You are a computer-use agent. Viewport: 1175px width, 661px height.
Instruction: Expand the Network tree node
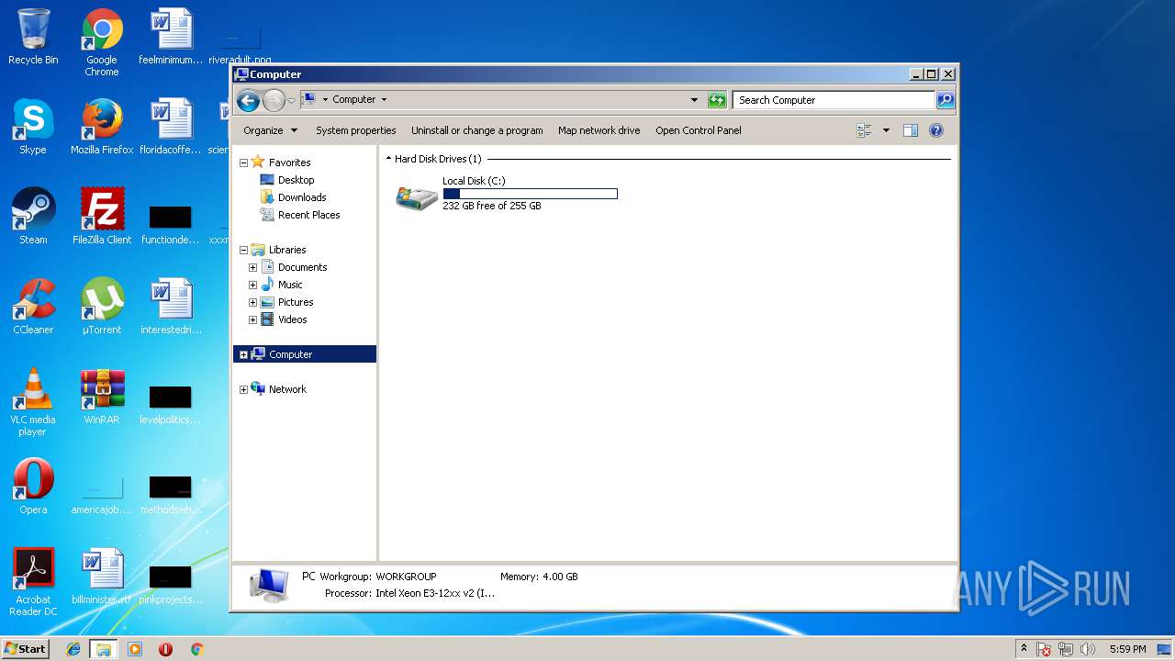click(243, 389)
